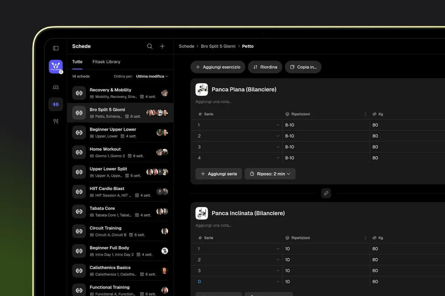The image size is (445, 296).
Task: Add a note under Panca Inclinata title
Action: (214, 225)
